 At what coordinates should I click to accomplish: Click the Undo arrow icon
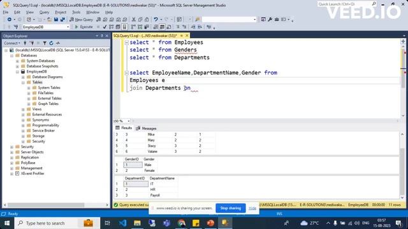(156, 20)
